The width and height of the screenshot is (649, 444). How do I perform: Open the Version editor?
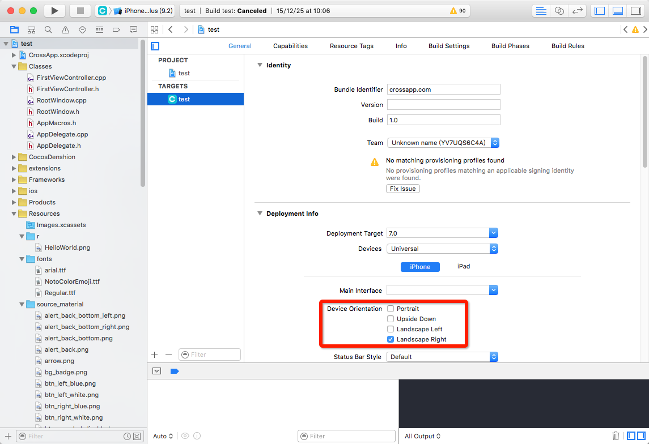pyautogui.click(x=577, y=11)
